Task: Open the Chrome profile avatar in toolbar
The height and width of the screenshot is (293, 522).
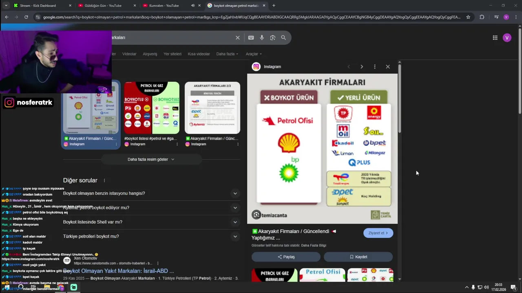Action: click(506, 17)
